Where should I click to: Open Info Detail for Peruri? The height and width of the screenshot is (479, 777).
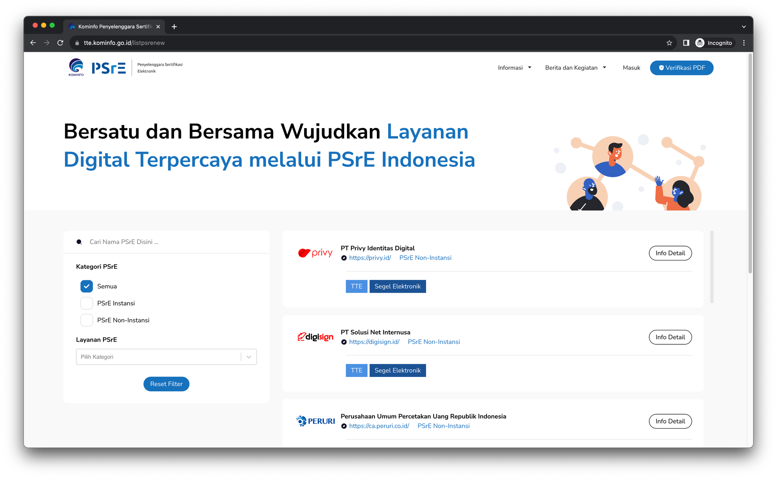pyautogui.click(x=670, y=421)
